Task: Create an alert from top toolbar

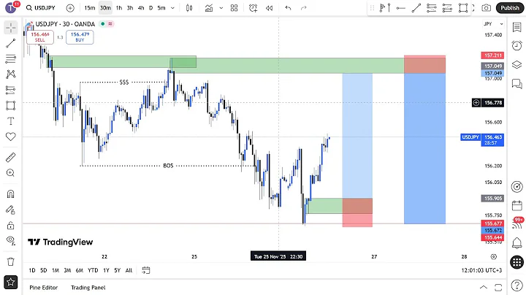Action: coord(253,8)
